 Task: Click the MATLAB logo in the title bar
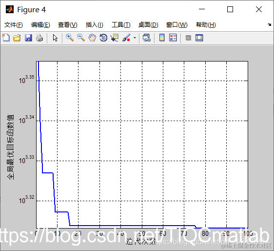[10, 9]
